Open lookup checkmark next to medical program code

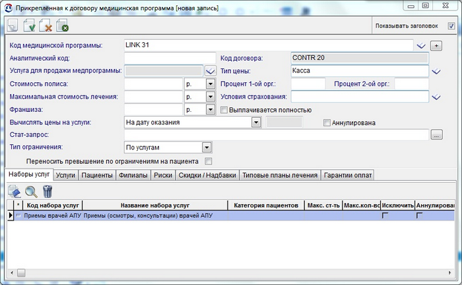pyautogui.click(x=421, y=45)
